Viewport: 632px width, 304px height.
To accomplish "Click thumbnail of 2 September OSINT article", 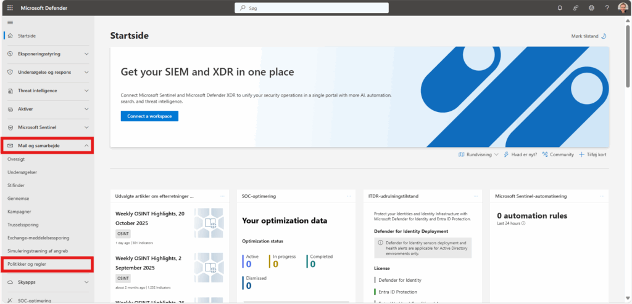I will [x=209, y=267].
